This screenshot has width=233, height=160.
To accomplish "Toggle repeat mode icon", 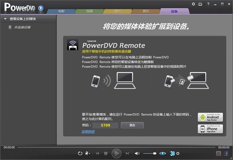I will 80,153.
